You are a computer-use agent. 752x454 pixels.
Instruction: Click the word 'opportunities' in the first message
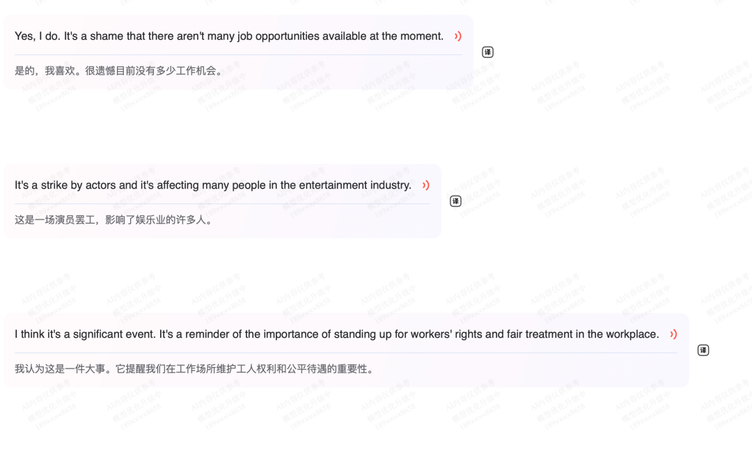pos(288,36)
